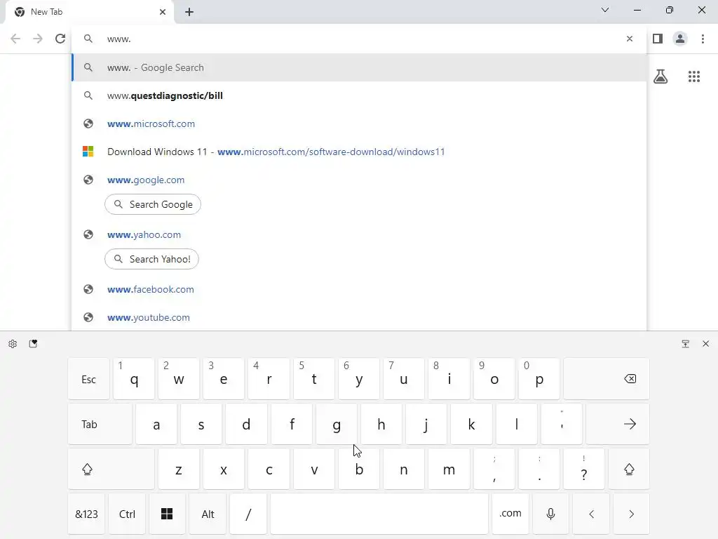Toggle the Ctrl key
The image size is (718, 539).
(x=127, y=514)
